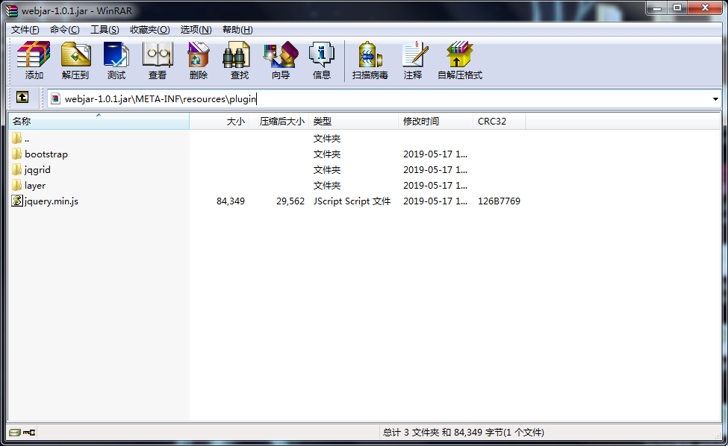Open the 文件(F) menu
This screenshot has height=446, width=728.
(25, 30)
